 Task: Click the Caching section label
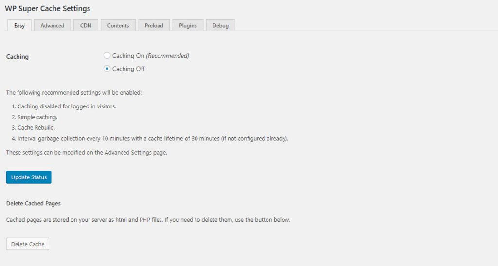tap(18, 57)
